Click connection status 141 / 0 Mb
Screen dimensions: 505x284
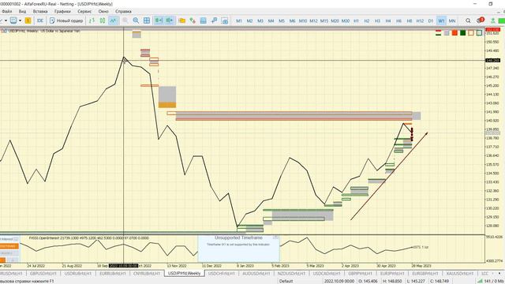pos(490,281)
